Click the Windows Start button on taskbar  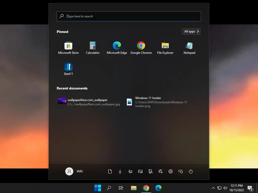click(x=98, y=188)
